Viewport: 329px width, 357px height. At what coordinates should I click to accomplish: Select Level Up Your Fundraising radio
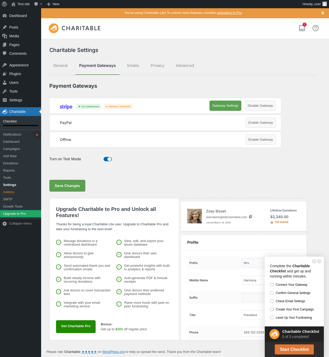pos(272,318)
